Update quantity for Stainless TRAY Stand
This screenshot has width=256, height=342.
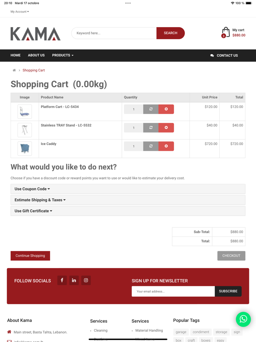pos(151,127)
